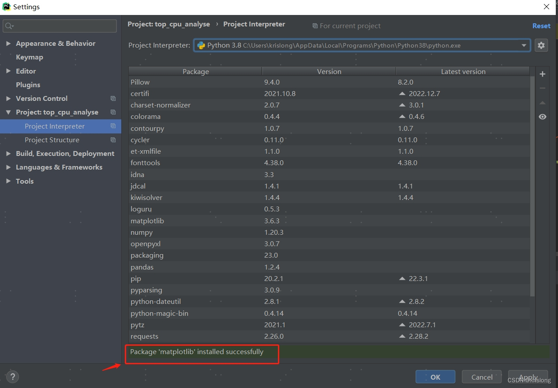This screenshot has height=388, width=558.
Task: Click the upgrade arrow for certifi 2022.12.7
Action: pyautogui.click(x=402, y=94)
